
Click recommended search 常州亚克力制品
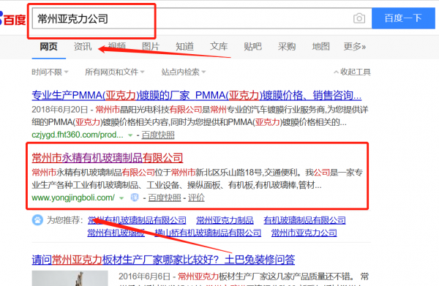[x=225, y=220]
